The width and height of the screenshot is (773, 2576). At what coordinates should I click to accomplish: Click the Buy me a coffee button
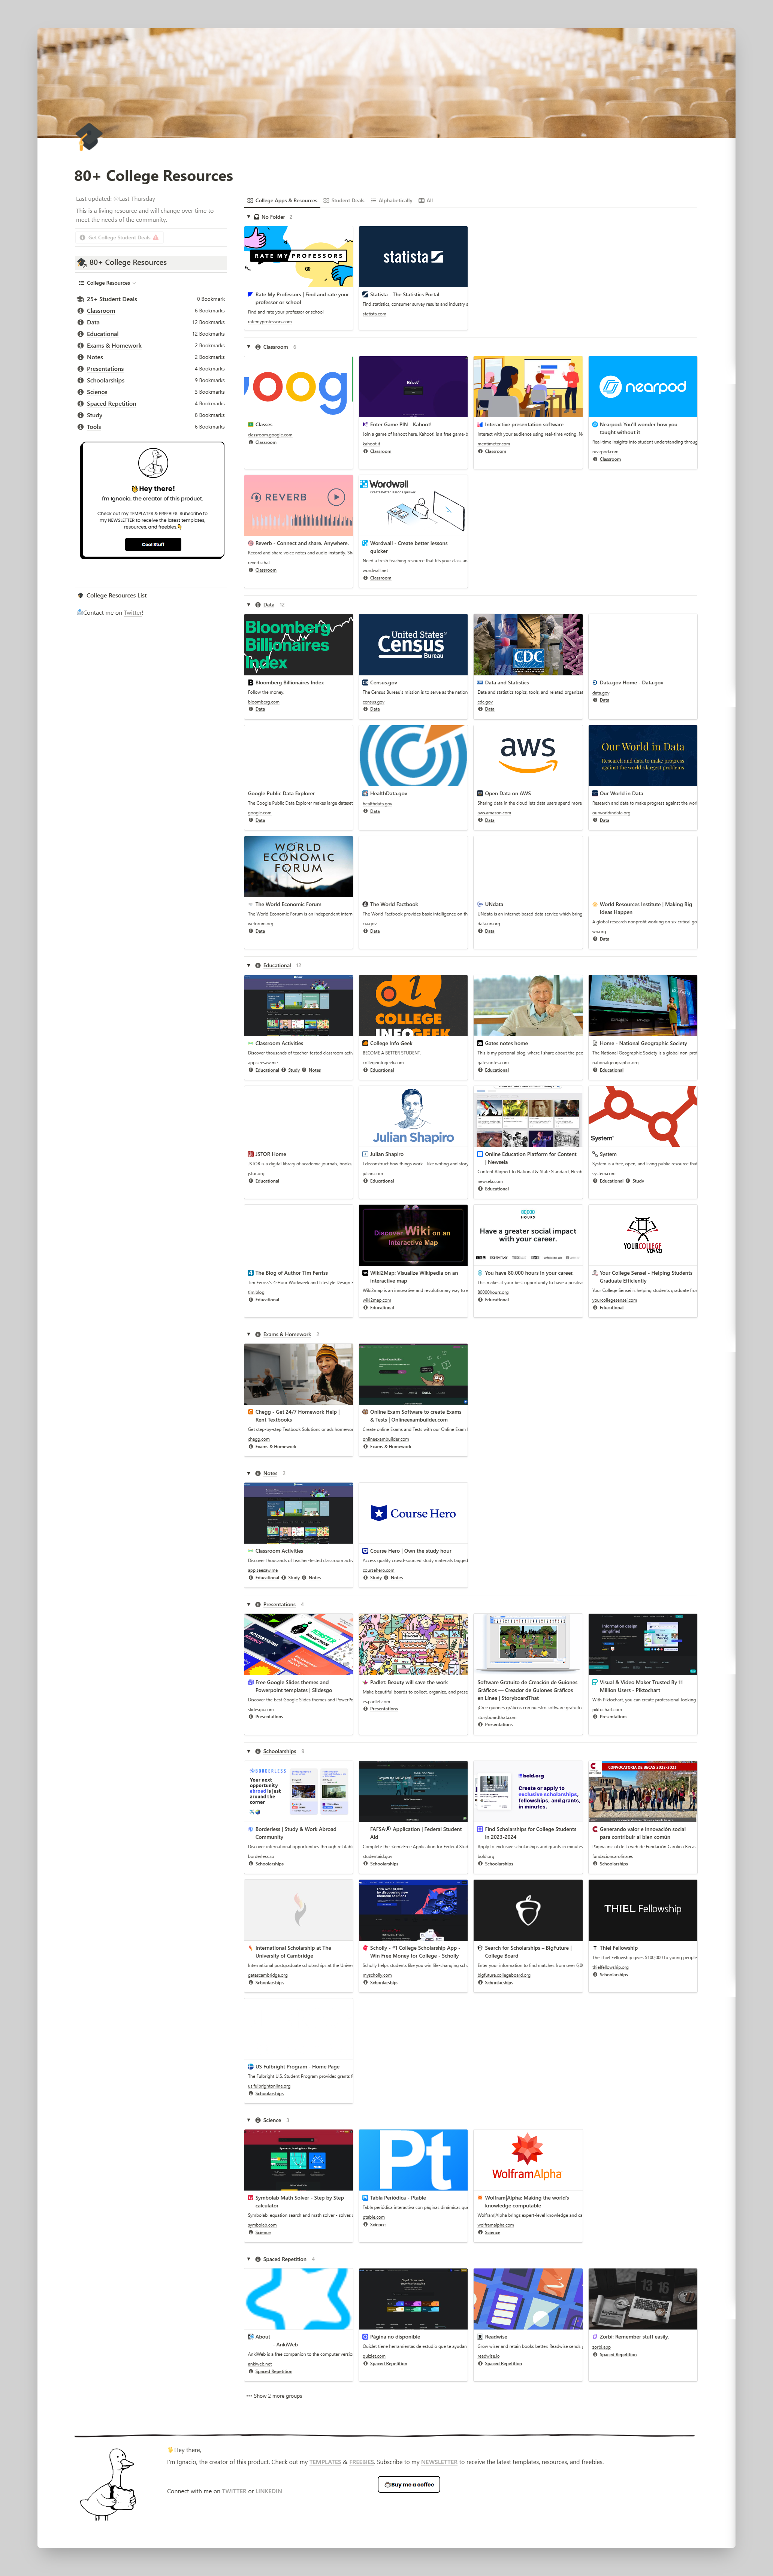409,2484
